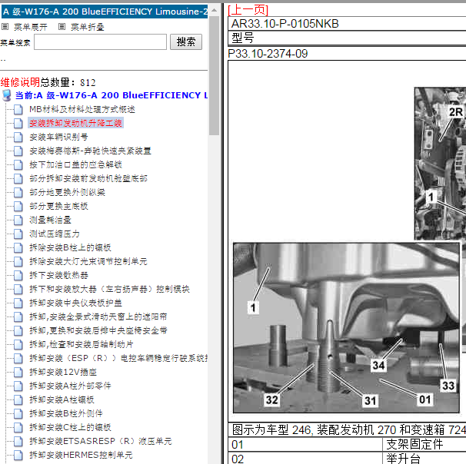Open 按下加油口盖的应急解锁 entry
This screenshot has height=464, width=466.
76,164
